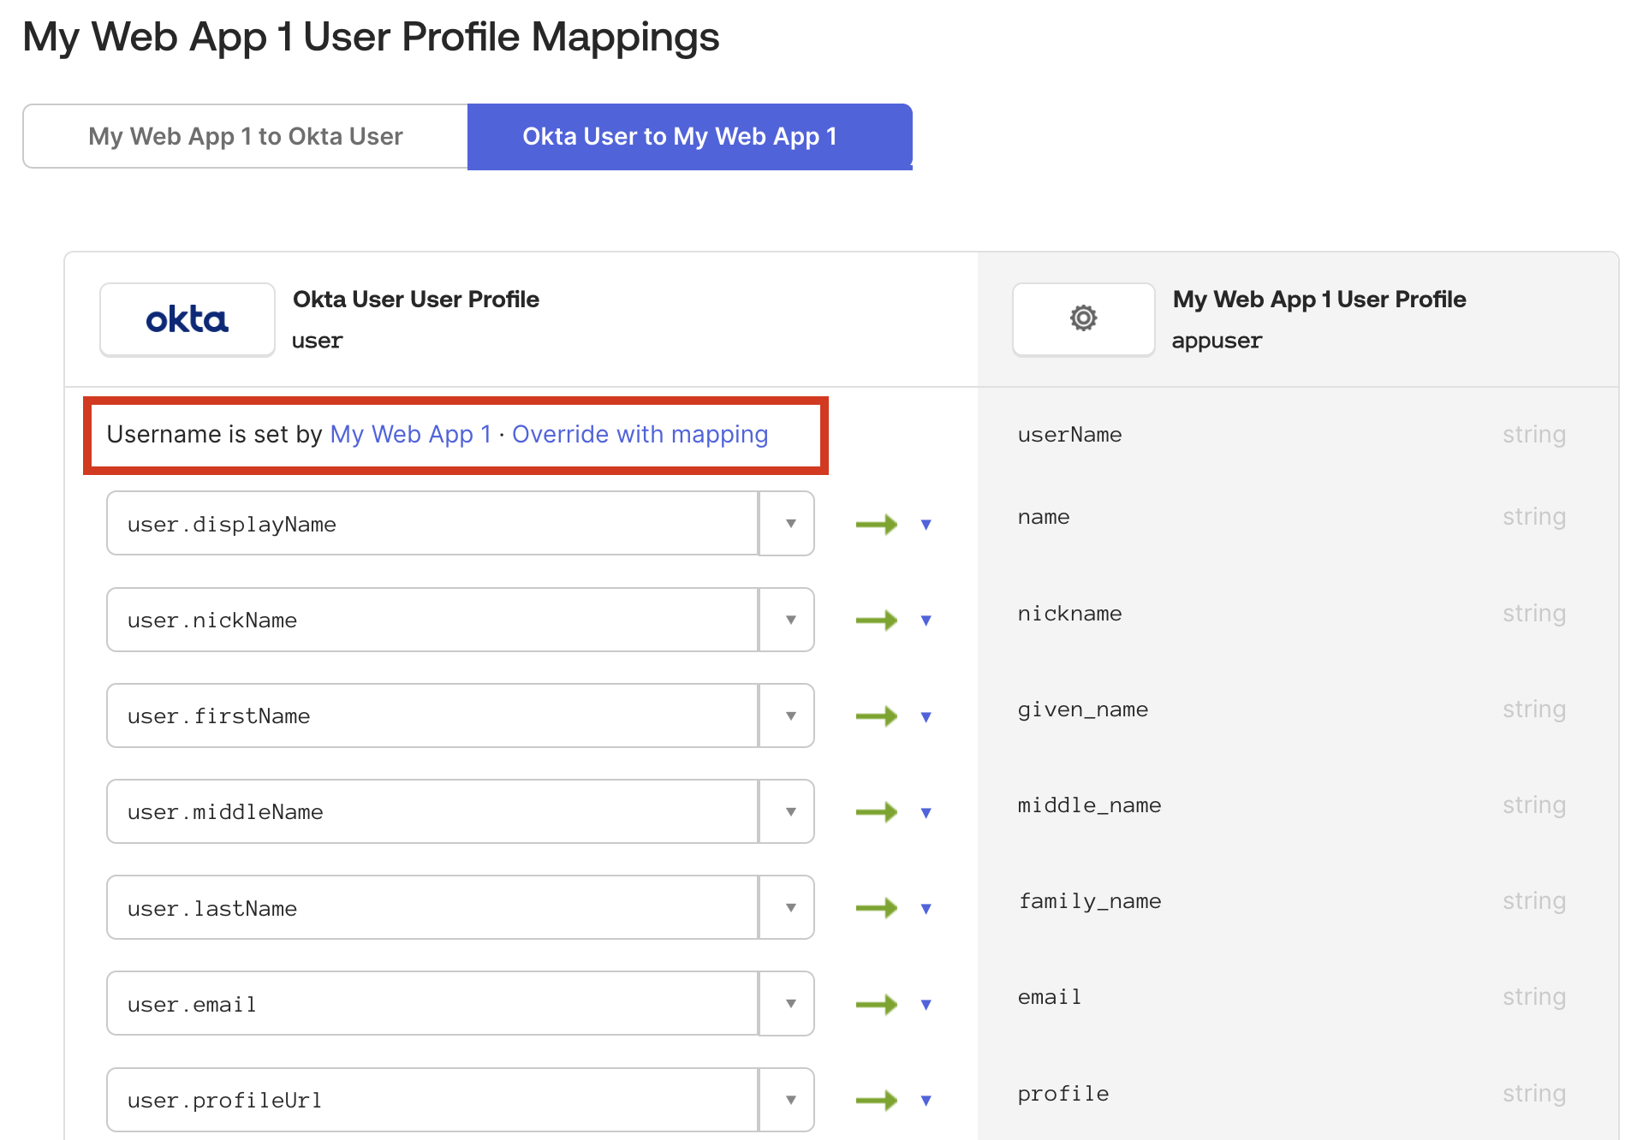
Task: Open blue mapping options arrow for nickname row
Action: (x=926, y=620)
